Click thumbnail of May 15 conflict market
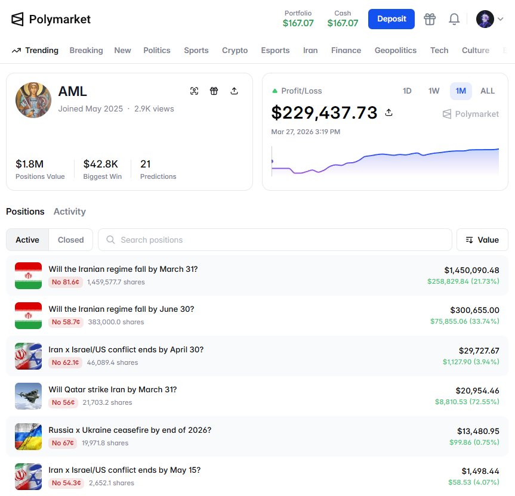The width and height of the screenshot is (515, 496). coord(28,477)
